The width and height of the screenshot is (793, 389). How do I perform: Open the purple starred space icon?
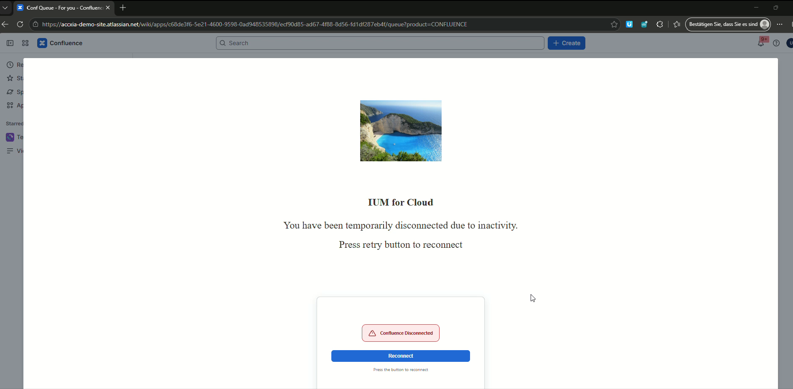pyautogui.click(x=10, y=137)
